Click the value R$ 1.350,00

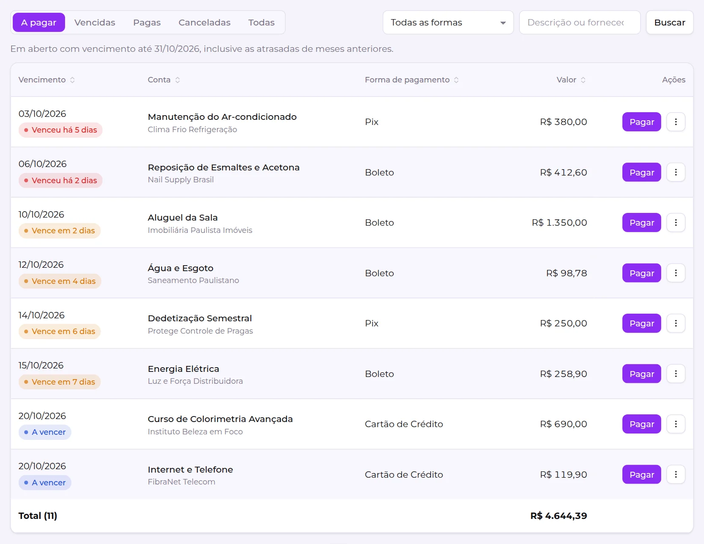[x=559, y=223]
